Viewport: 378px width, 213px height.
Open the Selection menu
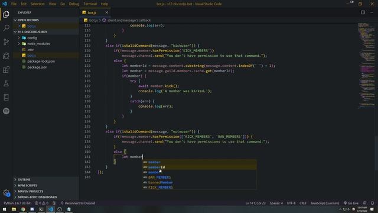pyautogui.click(x=37, y=4)
